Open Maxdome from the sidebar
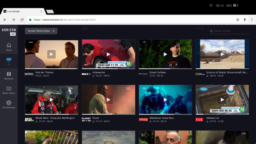This screenshot has width=256, height=144. (x=9, y=76)
